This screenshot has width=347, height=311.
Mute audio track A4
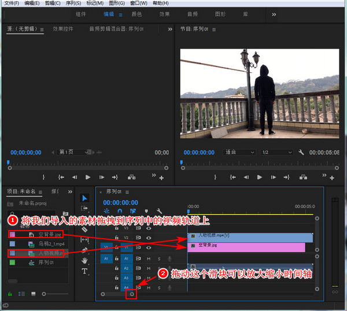(x=149, y=288)
